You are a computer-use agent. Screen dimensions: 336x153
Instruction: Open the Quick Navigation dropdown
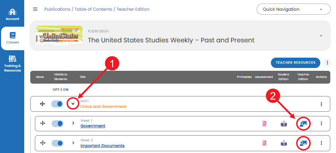pyautogui.click(x=294, y=9)
